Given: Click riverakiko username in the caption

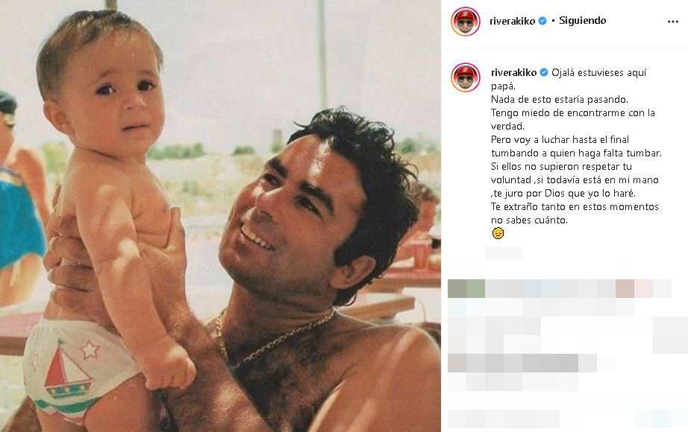Looking at the screenshot, I should (514, 73).
